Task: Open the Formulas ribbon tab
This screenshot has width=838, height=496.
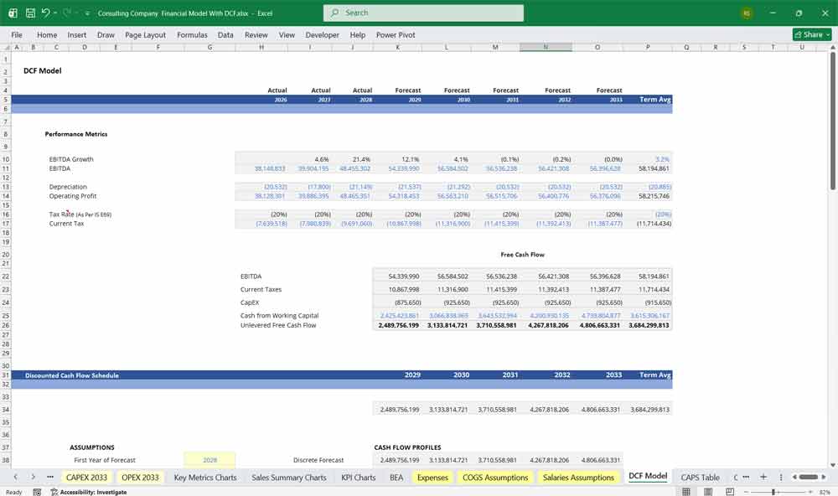Action: pos(192,34)
